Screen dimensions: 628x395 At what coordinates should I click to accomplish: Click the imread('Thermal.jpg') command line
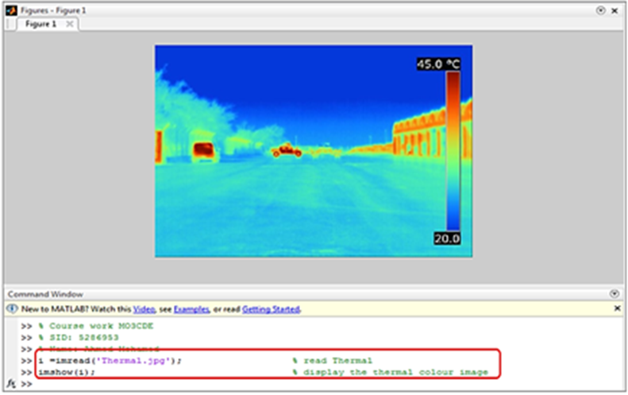(110, 361)
